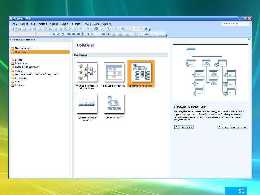Click the yellow Shapes toolbar icon

tap(96, 29)
